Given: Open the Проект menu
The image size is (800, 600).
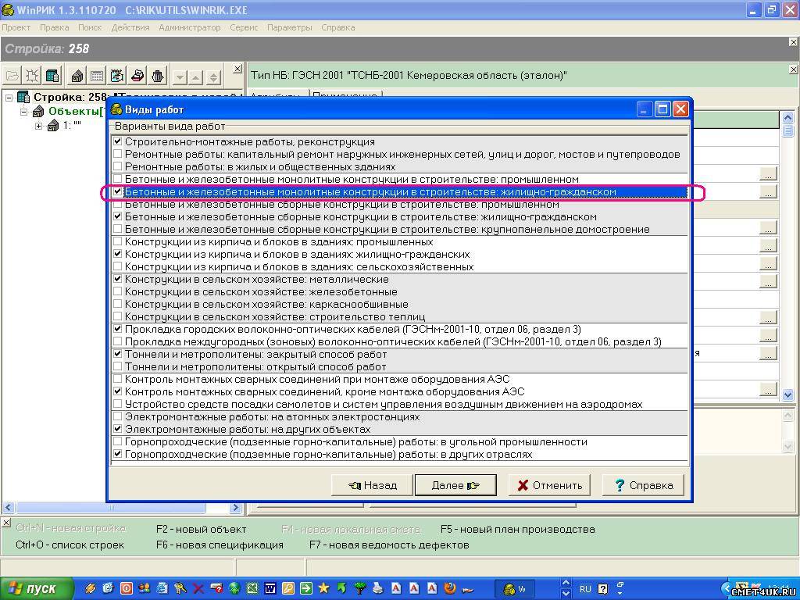Looking at the screenshot, I should (16, 27).
